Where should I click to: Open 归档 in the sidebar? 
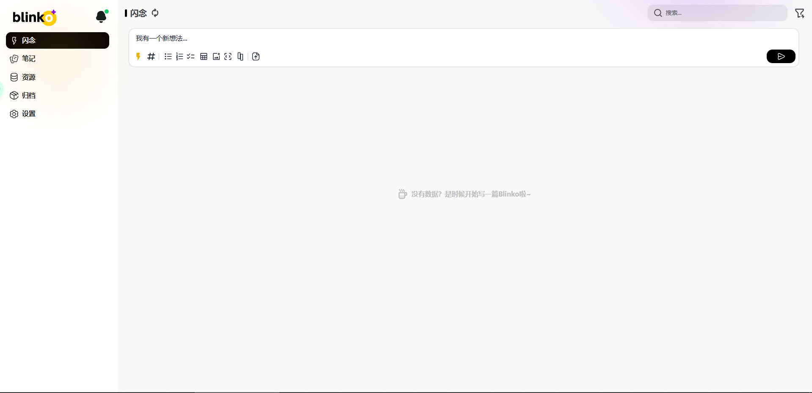(58, 95)
